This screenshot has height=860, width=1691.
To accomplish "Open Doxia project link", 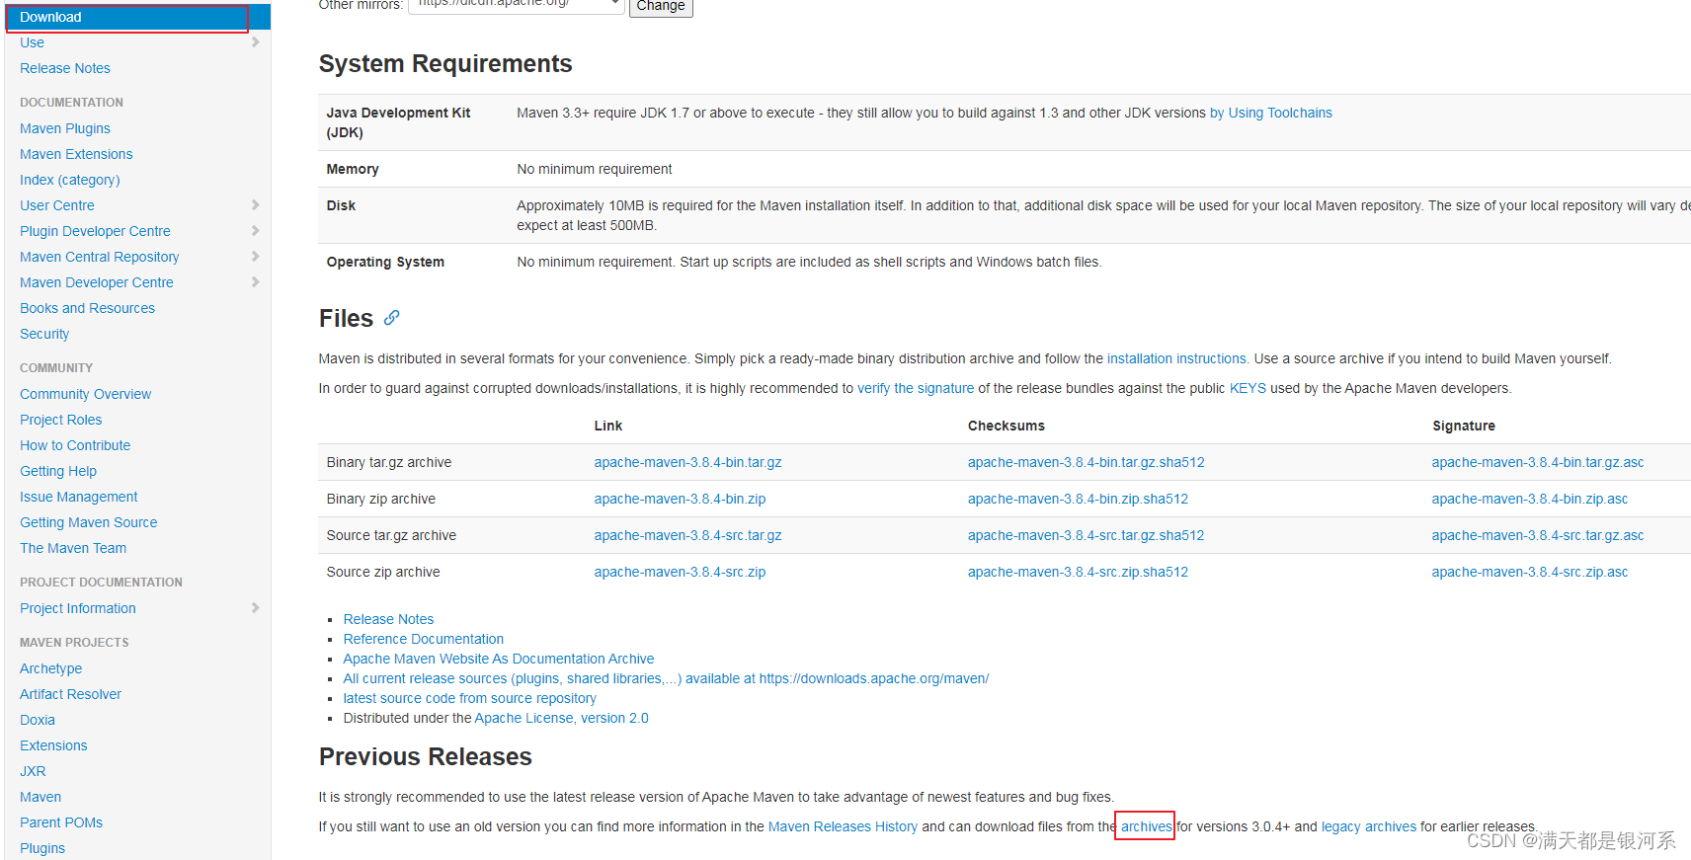I will (x=38, y=720).
